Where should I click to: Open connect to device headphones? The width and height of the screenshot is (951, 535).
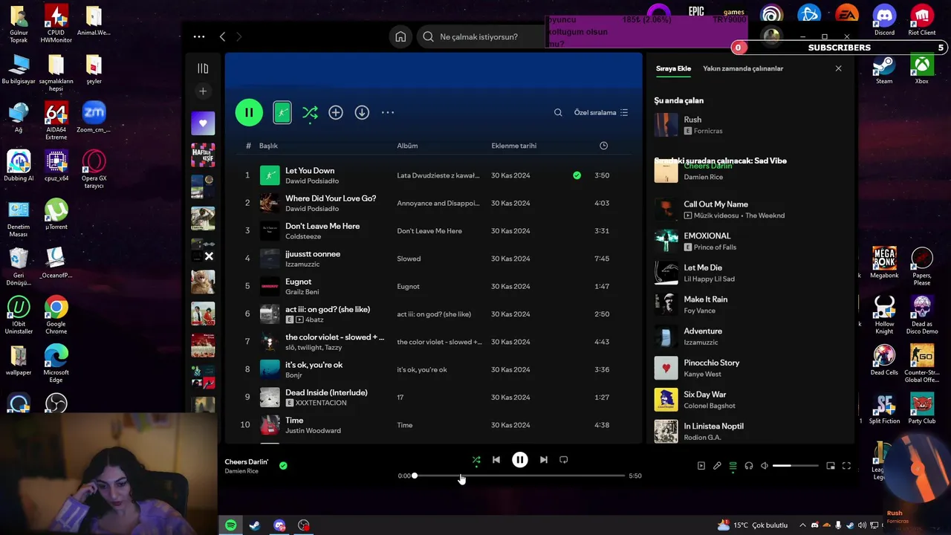coord(749,466)
